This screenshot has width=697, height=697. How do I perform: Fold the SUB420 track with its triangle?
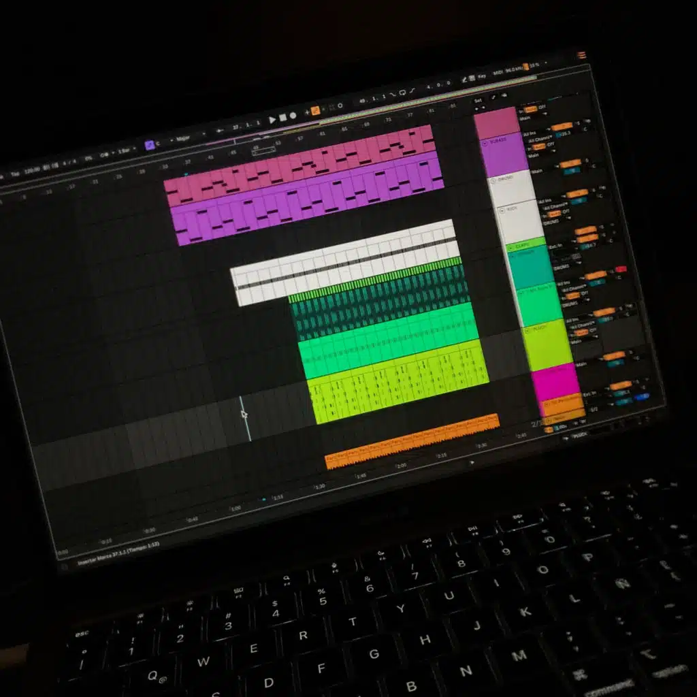[x=485, y=144]
